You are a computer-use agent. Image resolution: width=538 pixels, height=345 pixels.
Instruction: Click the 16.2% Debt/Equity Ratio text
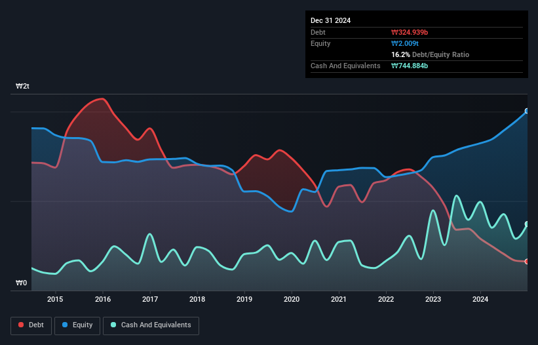431,54
